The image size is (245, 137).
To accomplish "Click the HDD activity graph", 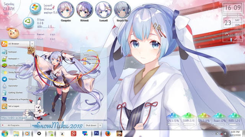I will (x=49, y=27).
